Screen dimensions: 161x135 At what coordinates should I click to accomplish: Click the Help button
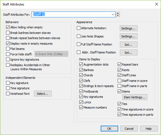point(149,128)
